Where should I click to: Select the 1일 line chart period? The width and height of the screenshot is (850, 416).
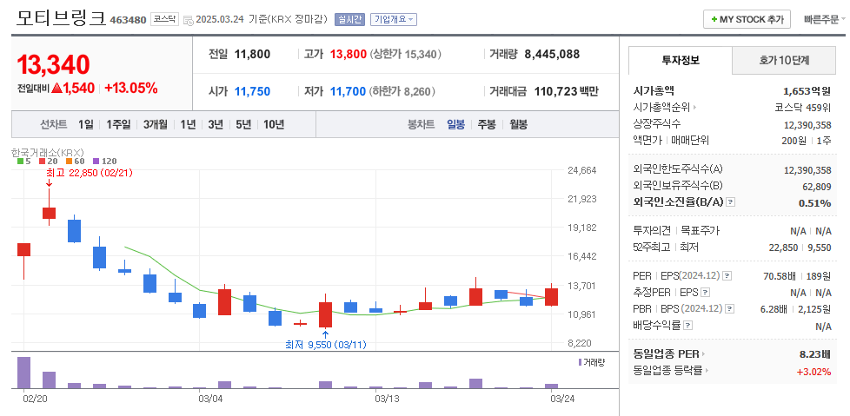coord(86,124)
